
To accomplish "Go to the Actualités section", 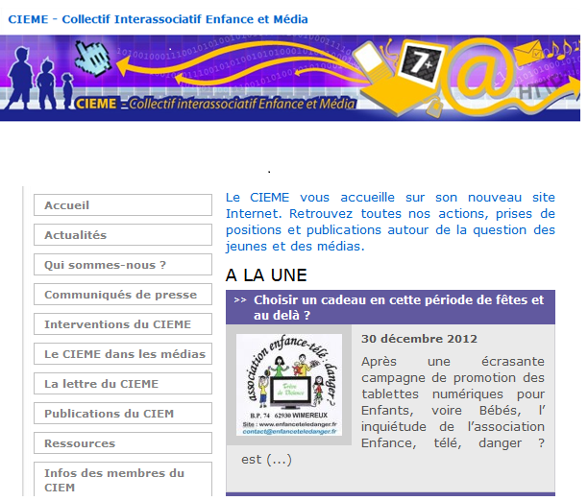I will point(122,235).
